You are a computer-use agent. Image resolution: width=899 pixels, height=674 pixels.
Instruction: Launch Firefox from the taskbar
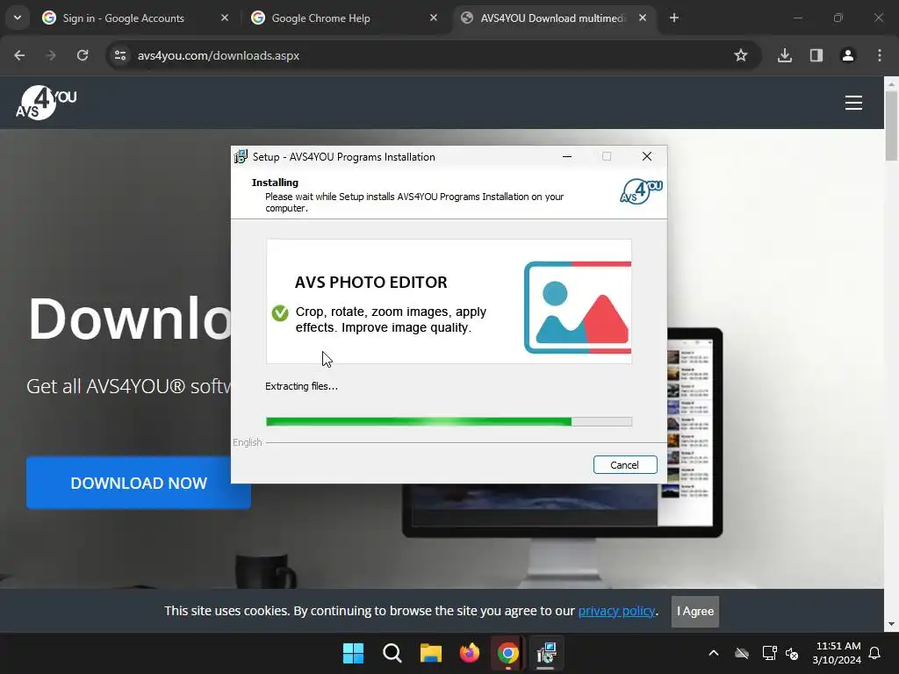470,653
